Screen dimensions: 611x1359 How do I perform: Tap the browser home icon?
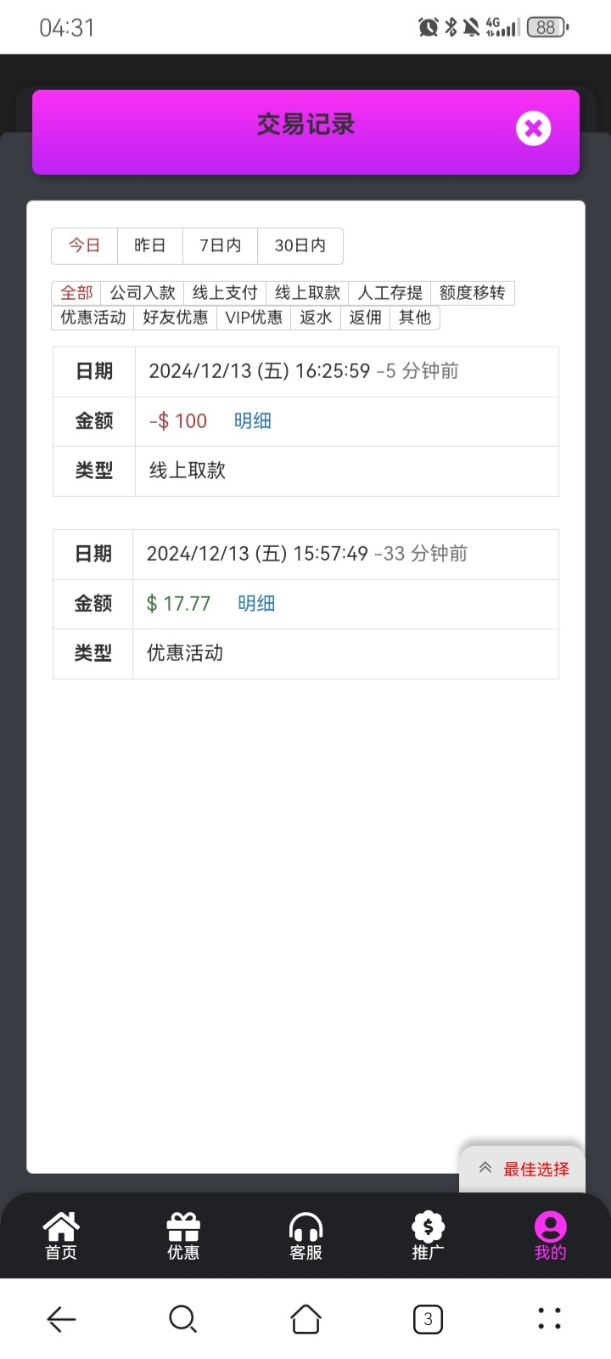(x=305, y=1319)
